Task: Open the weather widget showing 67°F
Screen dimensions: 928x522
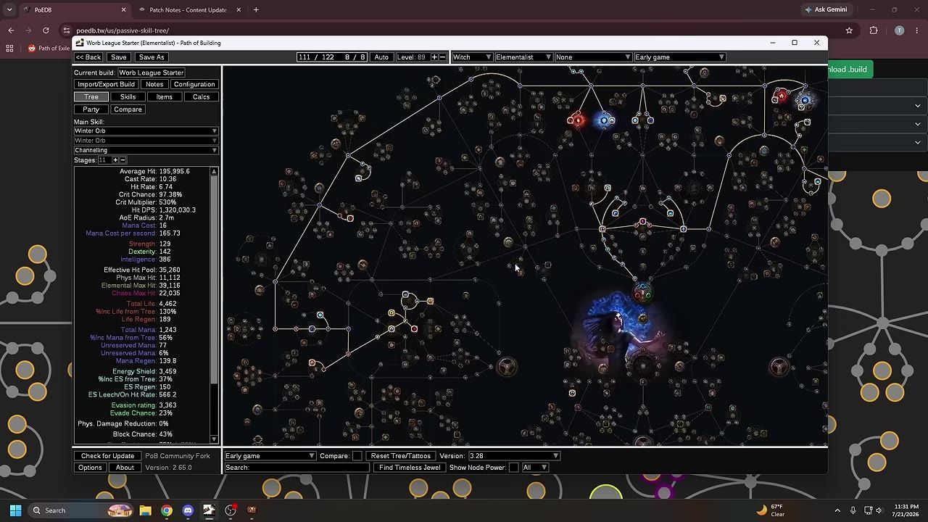Action: 770,510
